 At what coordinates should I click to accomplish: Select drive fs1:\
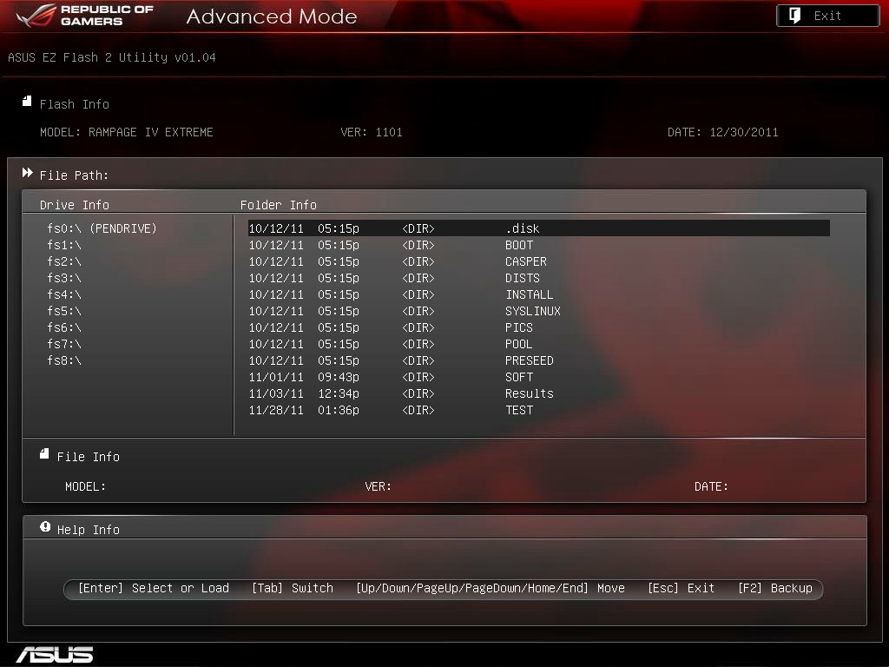tap(64, 245)
